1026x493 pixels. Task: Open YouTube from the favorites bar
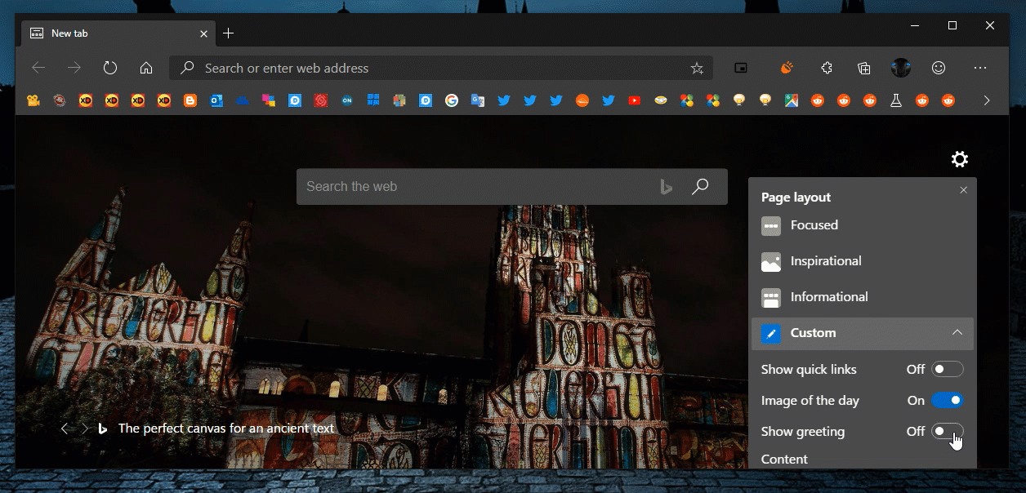(x=634, y=100)
